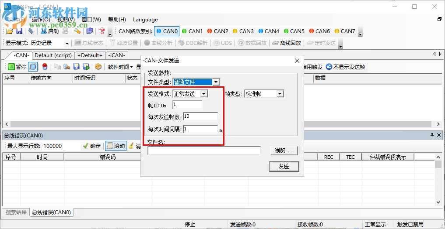Screen dimensions: 445x229
Task: Click 滤波设置 filter button
Action: pos(124,43)
